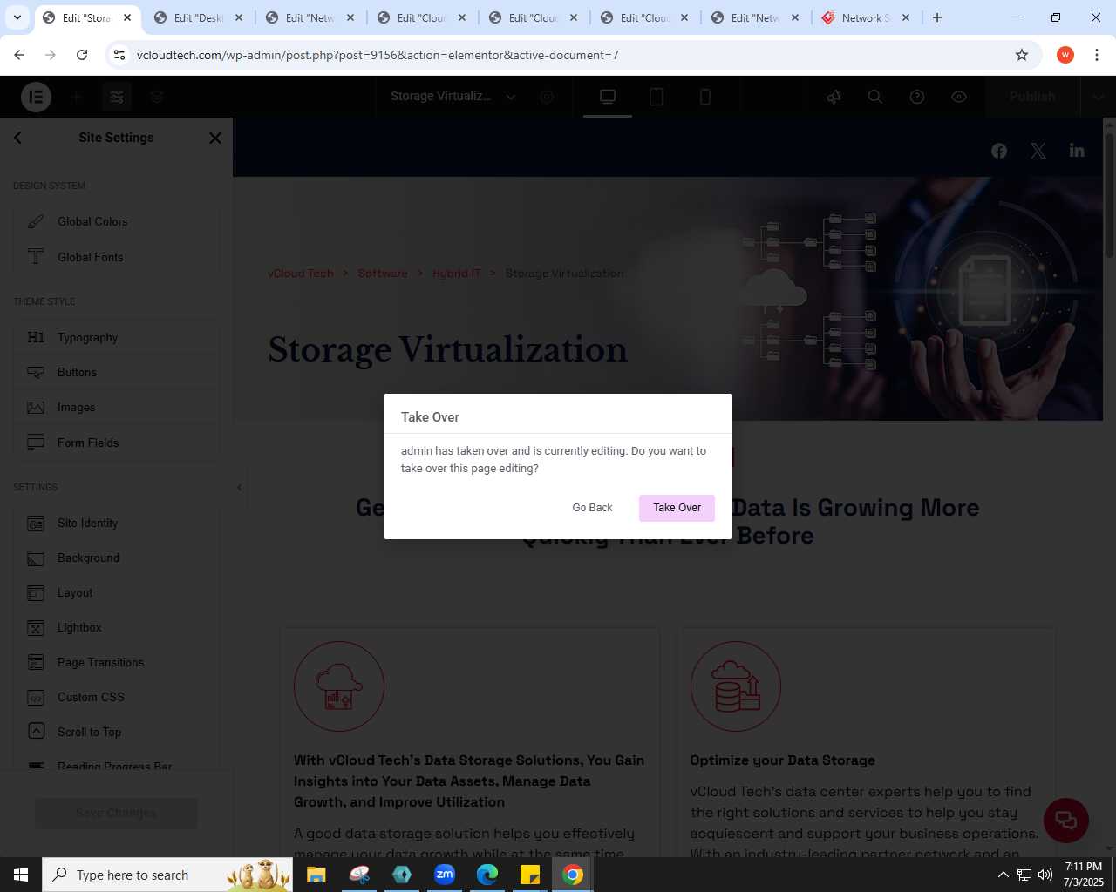Image resolution: width=1116 pixels, height=892 pixels.
Task: Open the tab search dropdown arrow
Action: (17, 17)
